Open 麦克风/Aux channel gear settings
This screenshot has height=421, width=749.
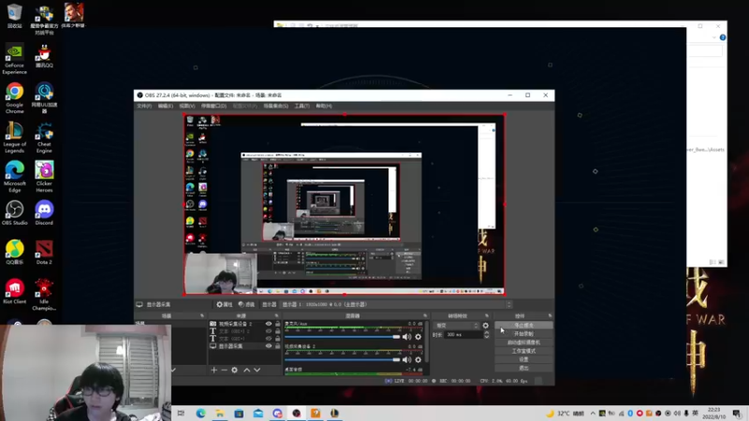(x=418, y=337)
